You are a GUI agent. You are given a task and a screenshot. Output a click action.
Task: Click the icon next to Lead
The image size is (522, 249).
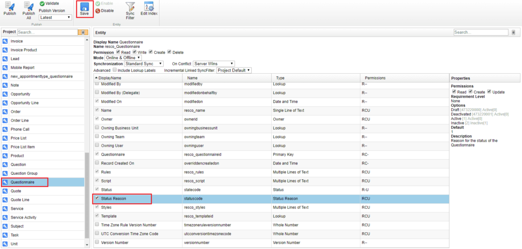(5, 59)
